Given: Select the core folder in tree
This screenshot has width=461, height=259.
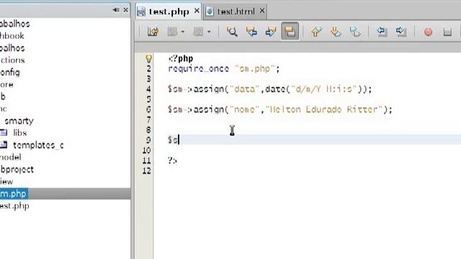Looking at the screenshot, I should pyautogui.click(x=6, y=85).
